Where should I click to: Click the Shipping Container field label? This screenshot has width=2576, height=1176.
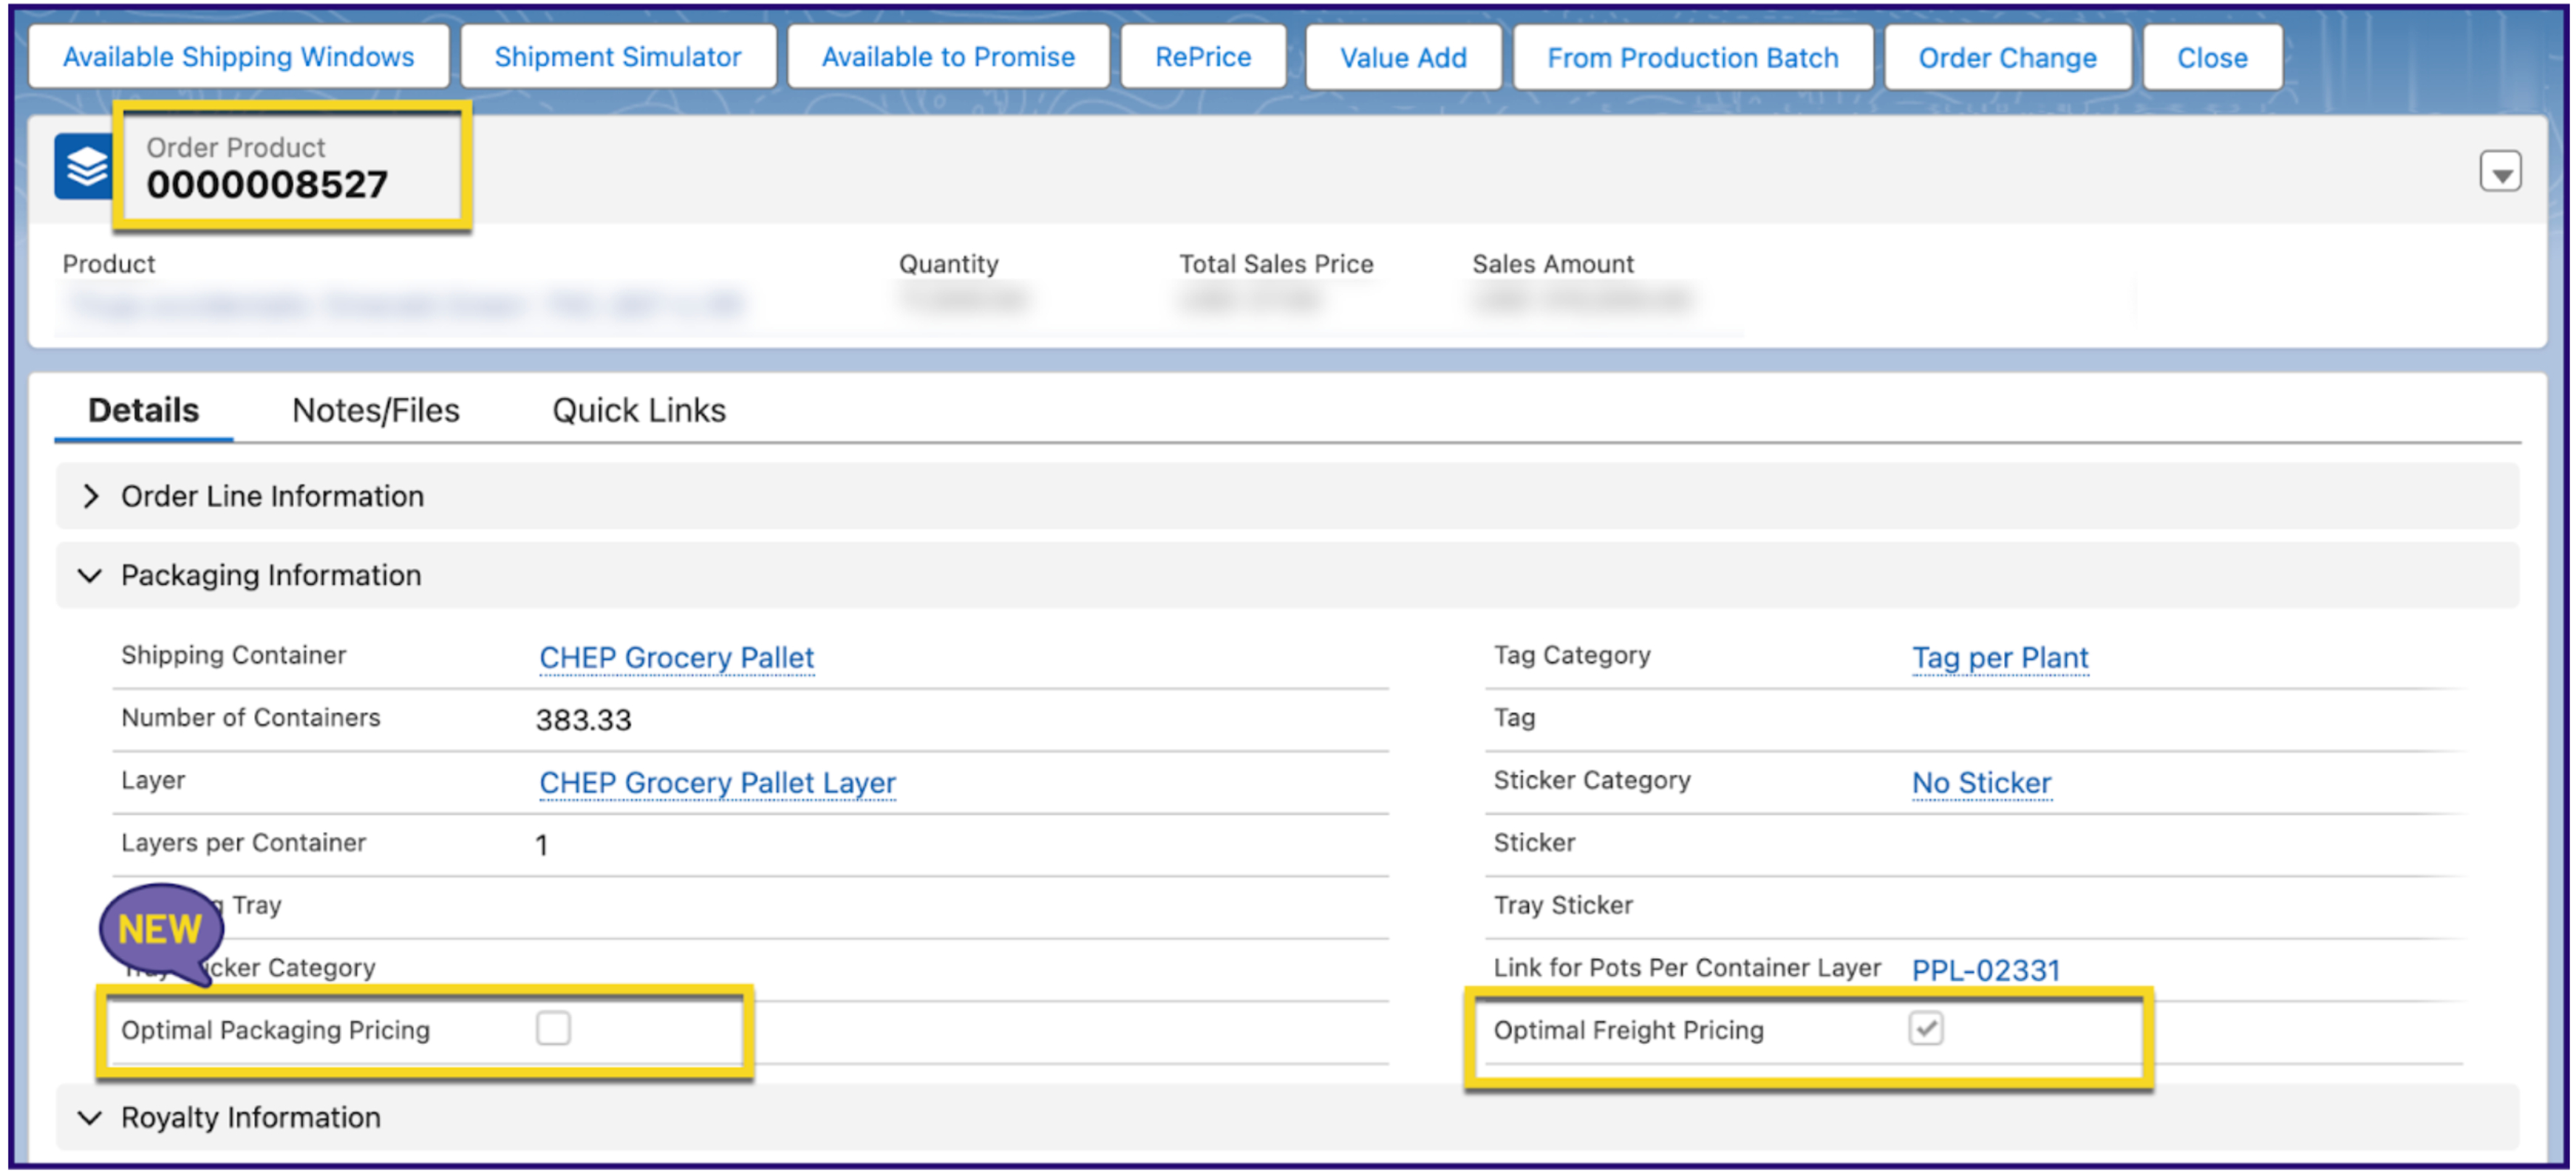click(x=233, y=655)
